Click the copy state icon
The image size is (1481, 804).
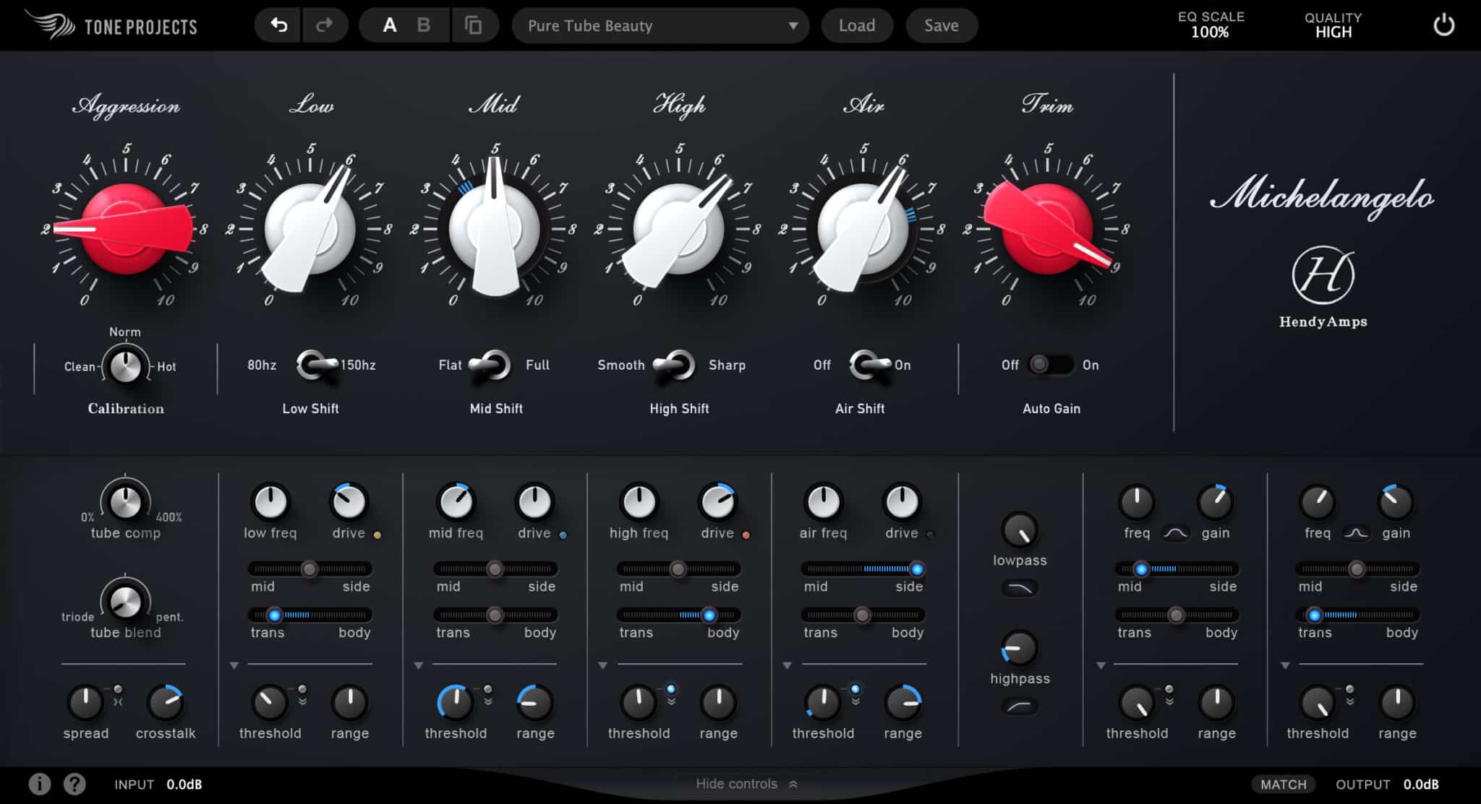pyautogui.click(x=472, y=25)
